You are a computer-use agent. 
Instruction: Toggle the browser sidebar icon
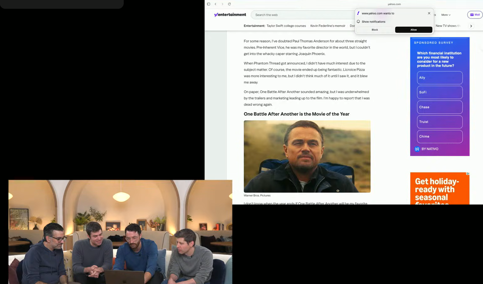click(x=209, y=4)
